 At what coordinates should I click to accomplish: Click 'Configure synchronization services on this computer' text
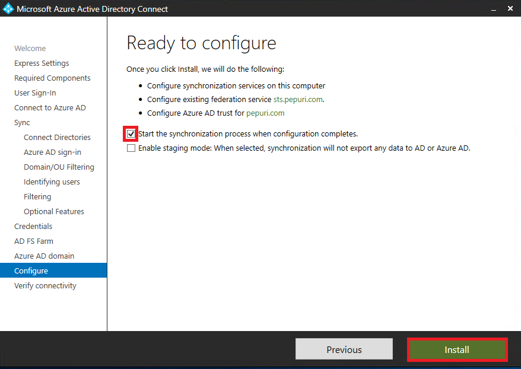pos(236,85)
